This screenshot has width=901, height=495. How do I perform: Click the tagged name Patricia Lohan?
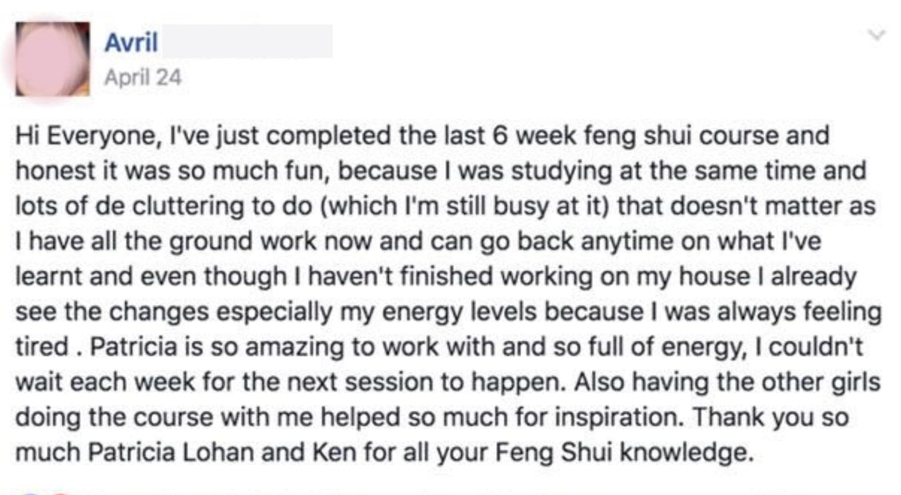171,452
